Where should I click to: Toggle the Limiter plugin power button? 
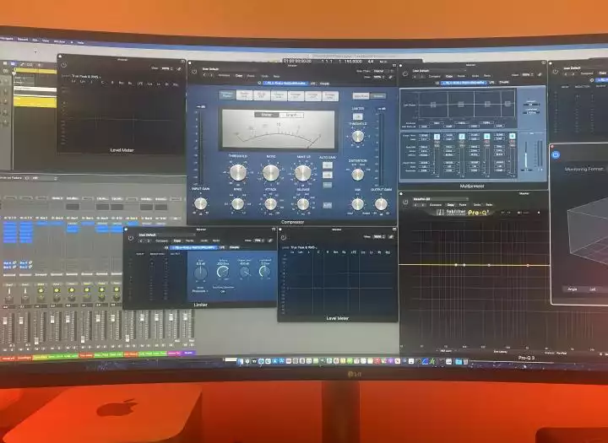point(131,238)
